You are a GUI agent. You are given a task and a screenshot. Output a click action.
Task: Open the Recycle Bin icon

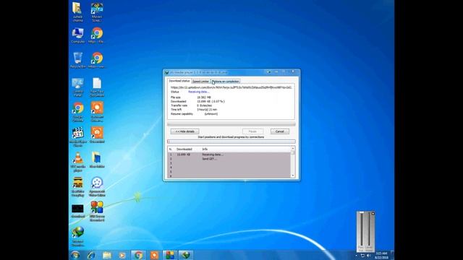pyautogui.click(x=77, y=60)
